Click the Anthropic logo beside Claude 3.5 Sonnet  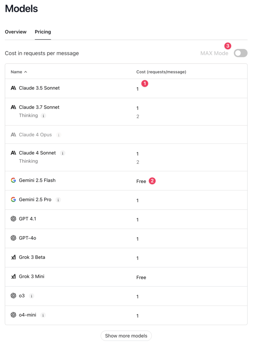point(13,88)
